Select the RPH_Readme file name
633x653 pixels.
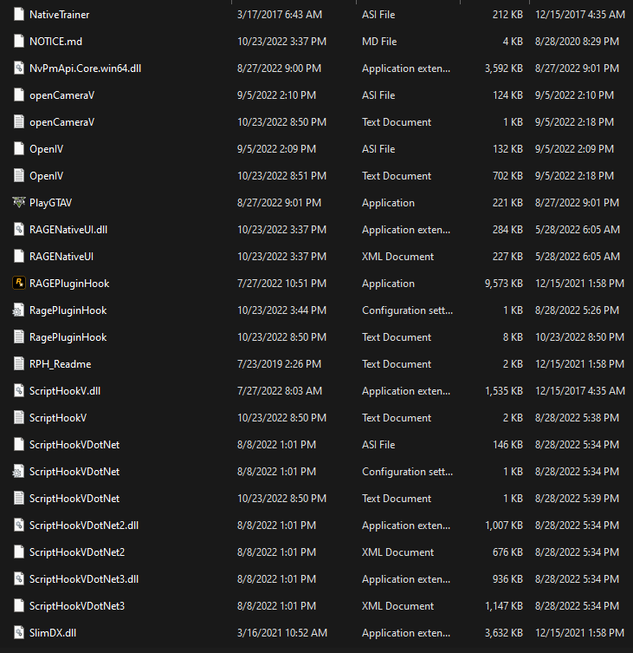[60, 364]
